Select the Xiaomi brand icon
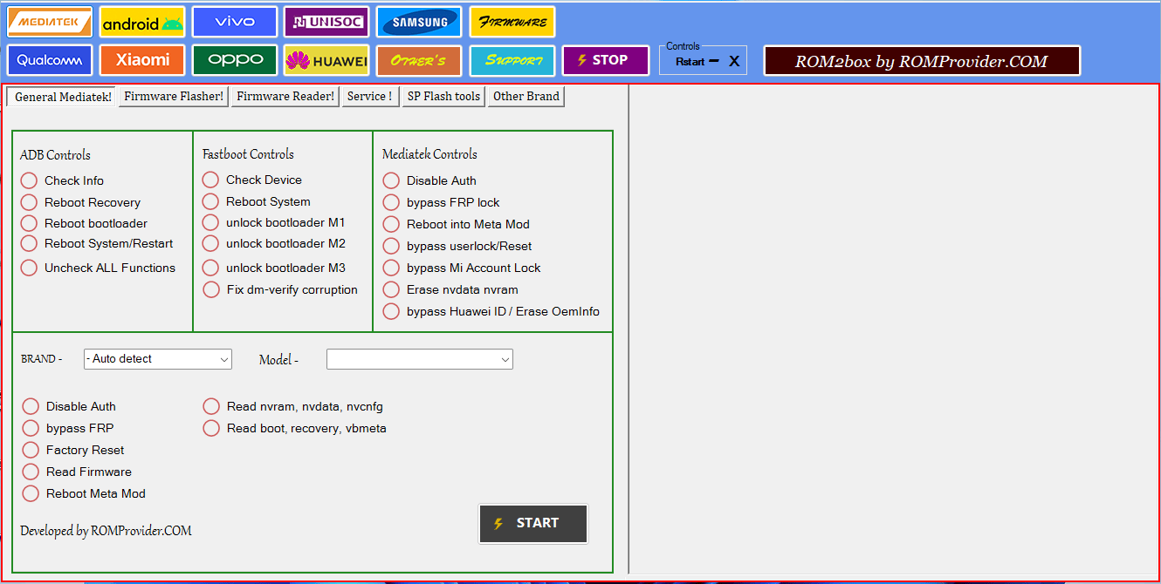The width and height of the screenshot is (1161, 584). (x=141, y=60)
